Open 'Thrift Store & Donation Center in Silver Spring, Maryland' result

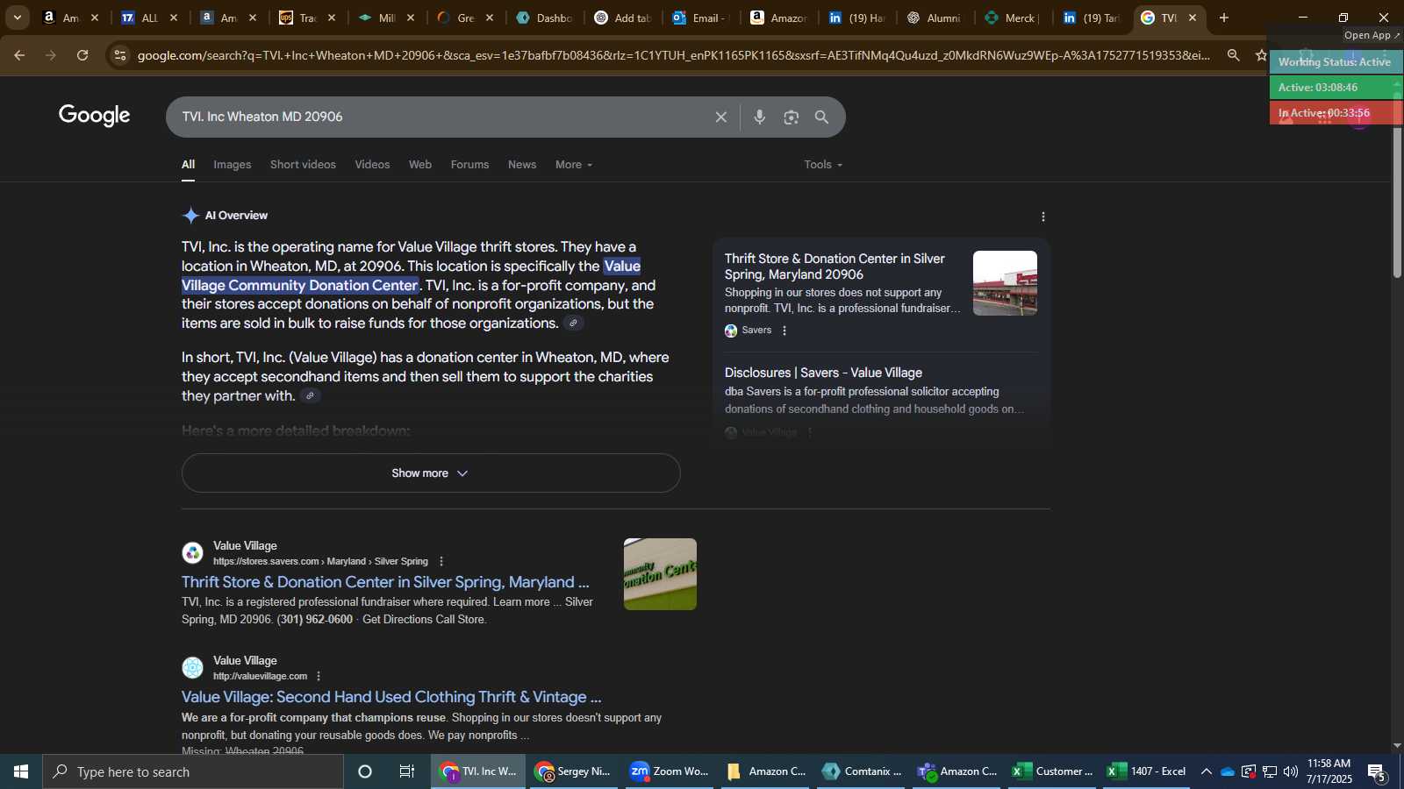click(x=385, y=582)
